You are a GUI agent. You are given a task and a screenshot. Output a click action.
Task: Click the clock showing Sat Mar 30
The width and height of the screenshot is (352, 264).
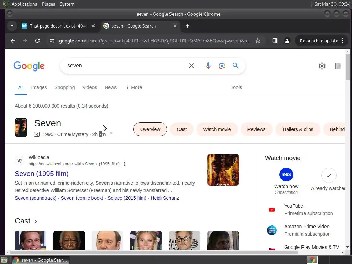pos(332,4)
